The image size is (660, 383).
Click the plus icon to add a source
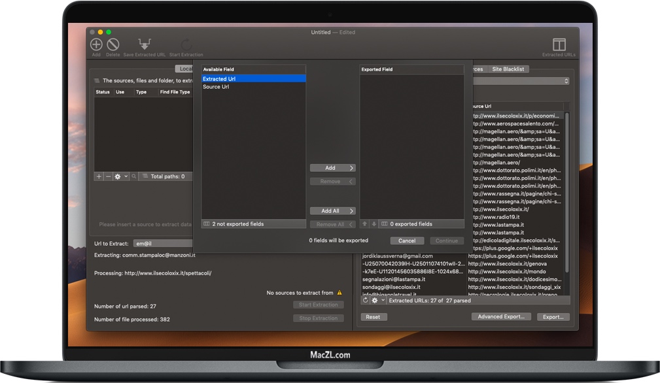98,176
